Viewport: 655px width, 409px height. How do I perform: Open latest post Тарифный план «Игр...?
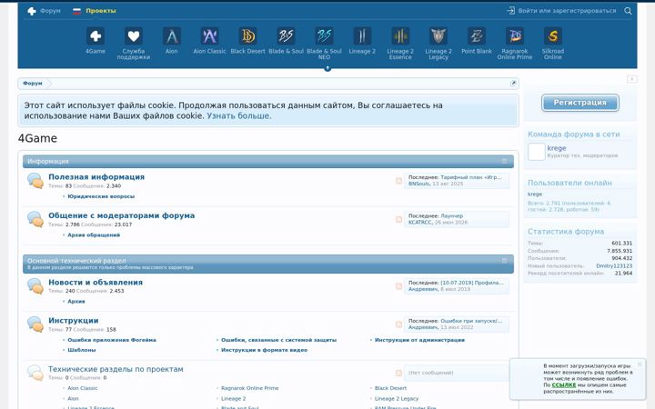[x=471, y=177]
